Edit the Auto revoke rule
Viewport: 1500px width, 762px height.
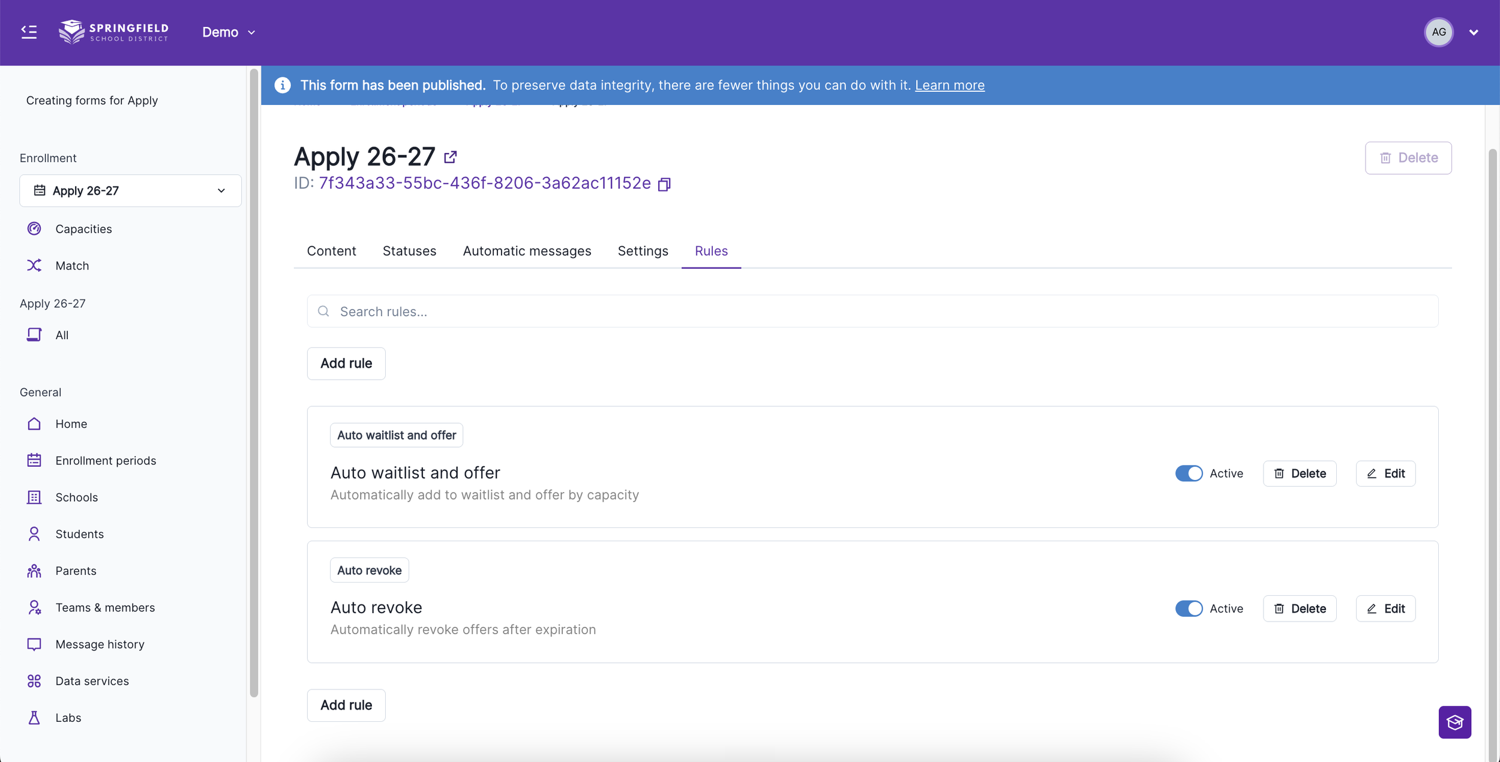pyautogui.click(x=1385, y=608)
